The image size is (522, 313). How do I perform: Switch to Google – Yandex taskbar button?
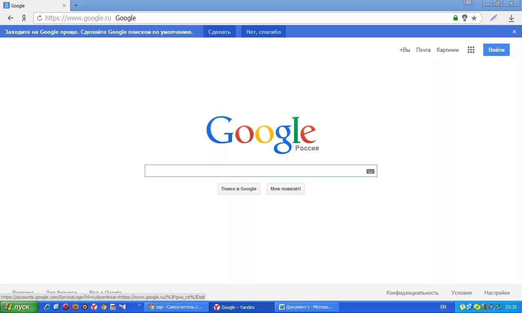click(x=242, y=307)
